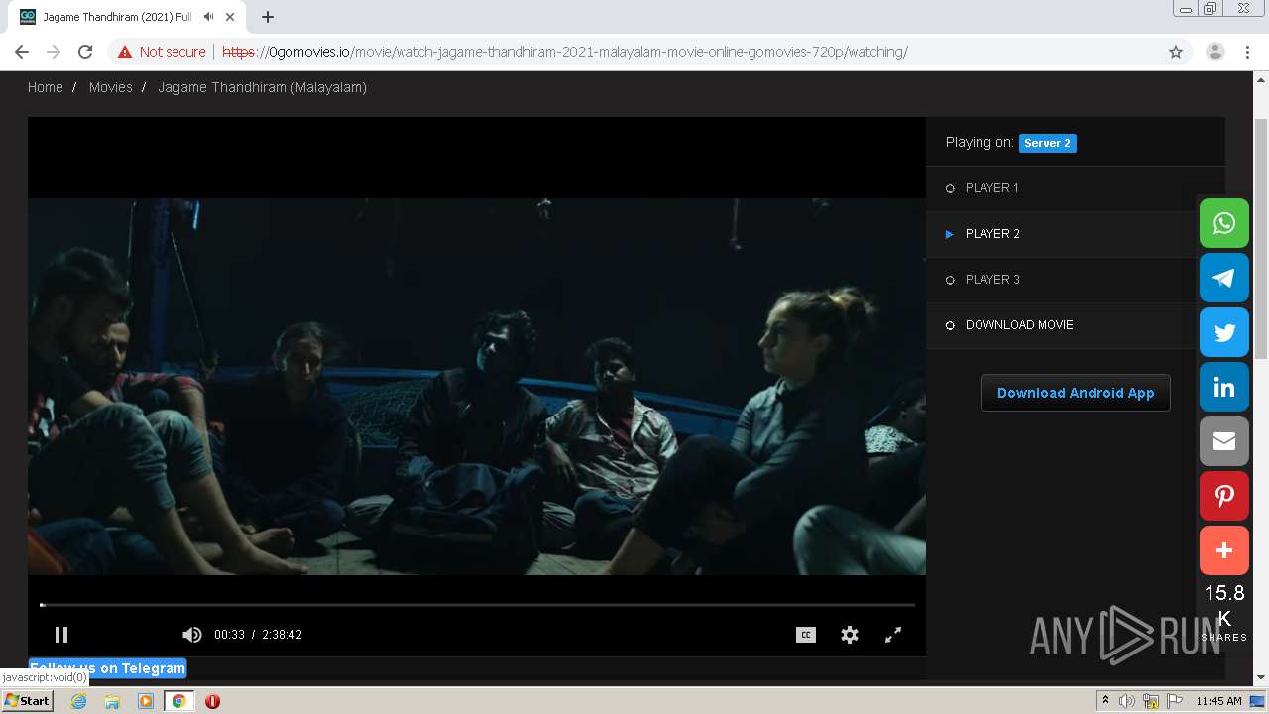Click Follow us on Telegram link

(x=108, y=668)
